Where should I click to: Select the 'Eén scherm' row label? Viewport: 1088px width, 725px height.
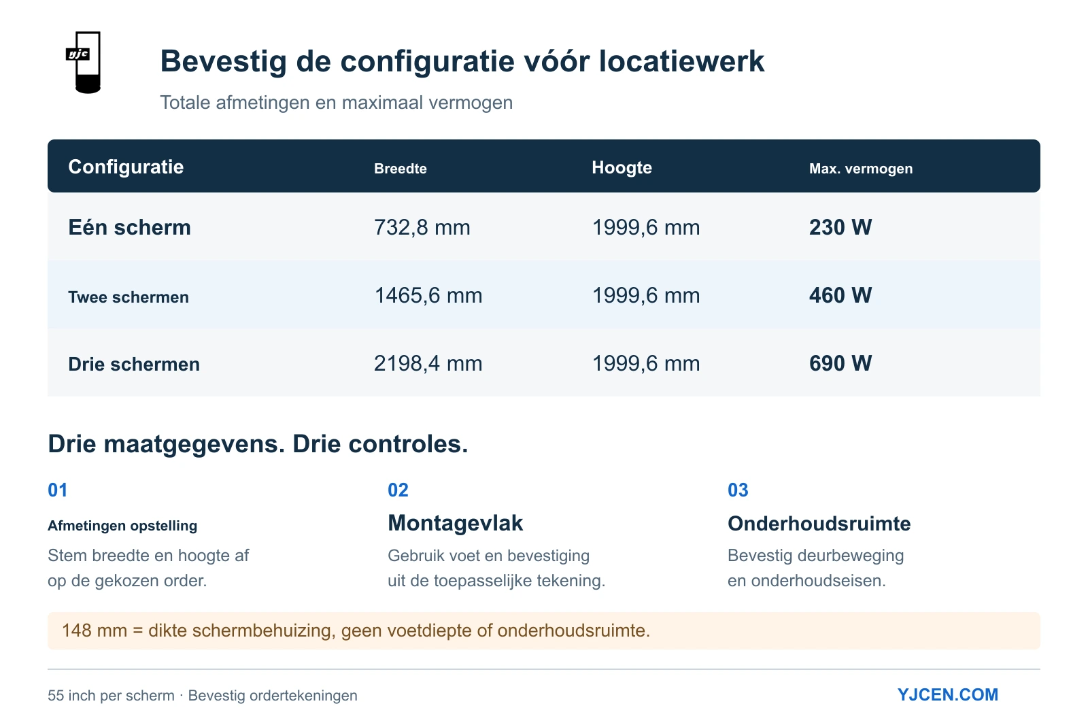point(129,227)
